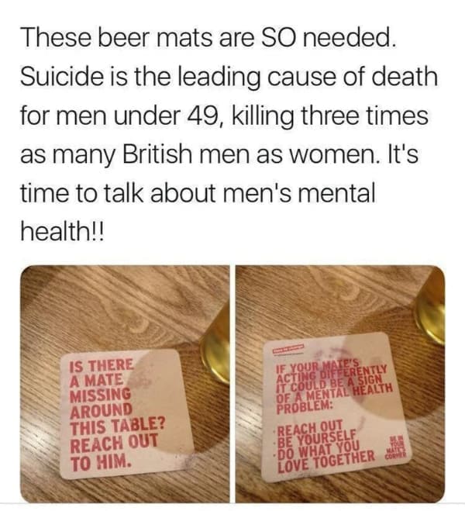
Task: Click the "PROBLEM:" line on right mat
Action: coord(305,406)
